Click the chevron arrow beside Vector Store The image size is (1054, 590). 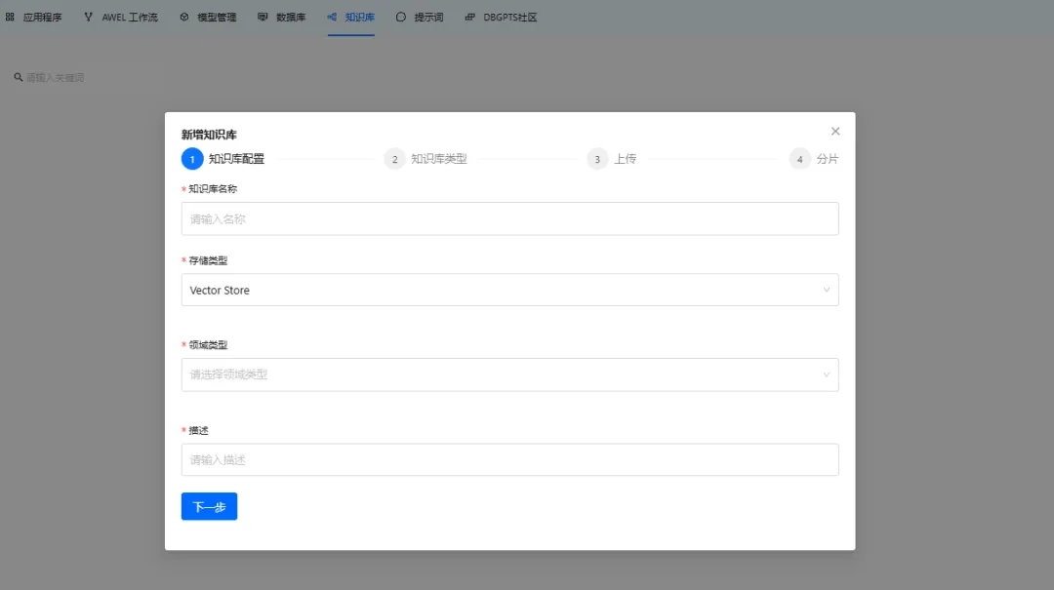(x=827, y=290)
